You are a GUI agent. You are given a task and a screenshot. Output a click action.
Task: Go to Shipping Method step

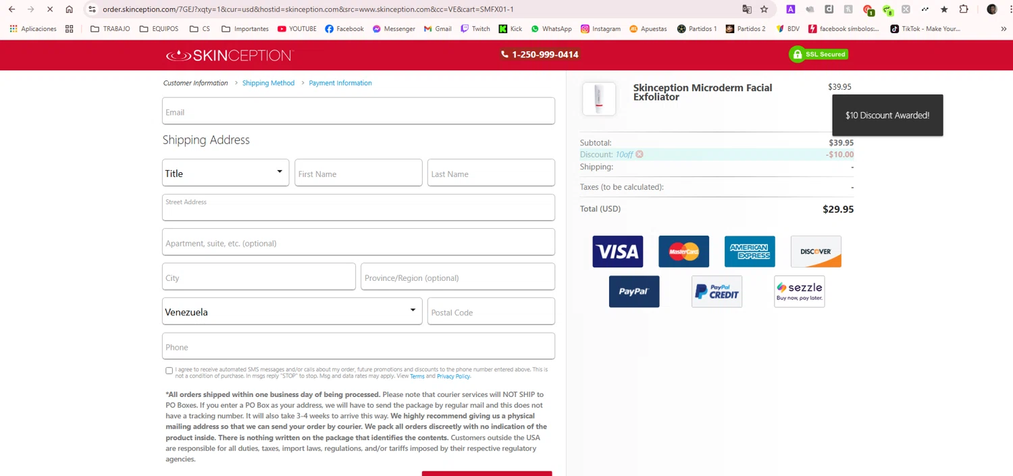[268, 83]
